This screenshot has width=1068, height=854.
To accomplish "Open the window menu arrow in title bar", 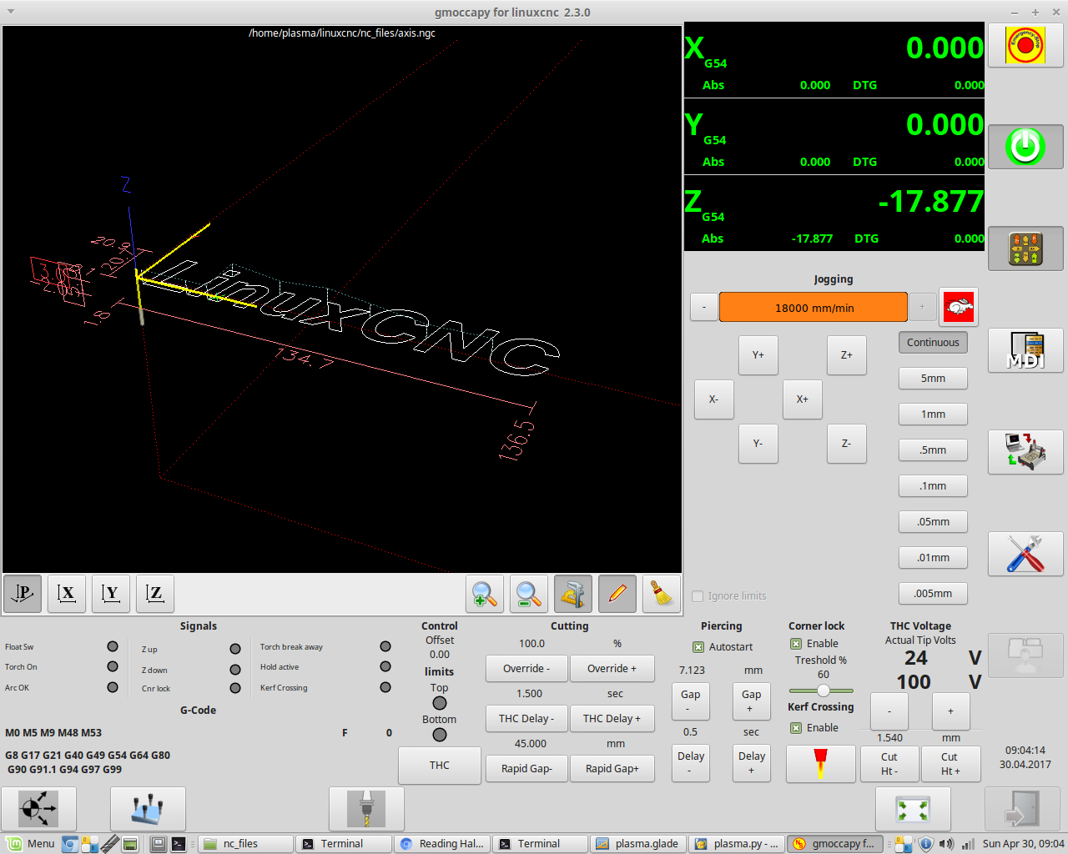I will click(x=10, y=12).
